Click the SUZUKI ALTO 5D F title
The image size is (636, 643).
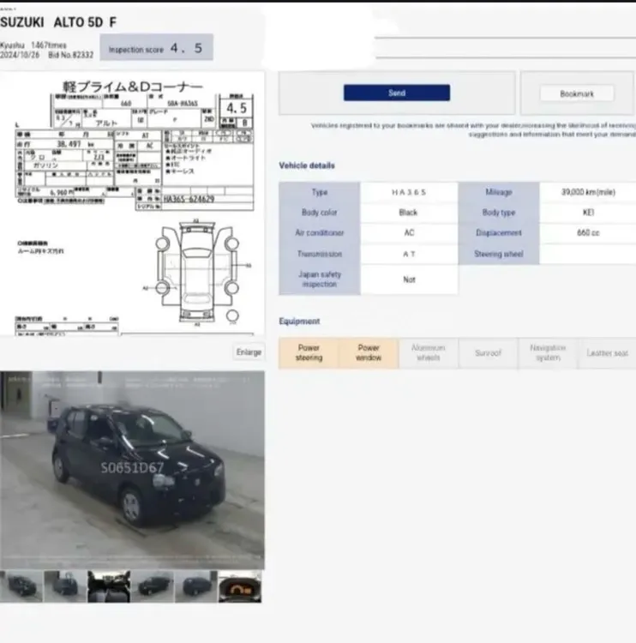pos(58,22)
